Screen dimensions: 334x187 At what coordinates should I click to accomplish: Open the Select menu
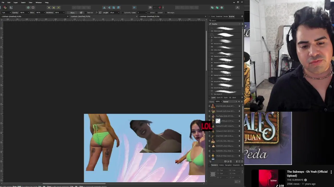tap(23, 2)
